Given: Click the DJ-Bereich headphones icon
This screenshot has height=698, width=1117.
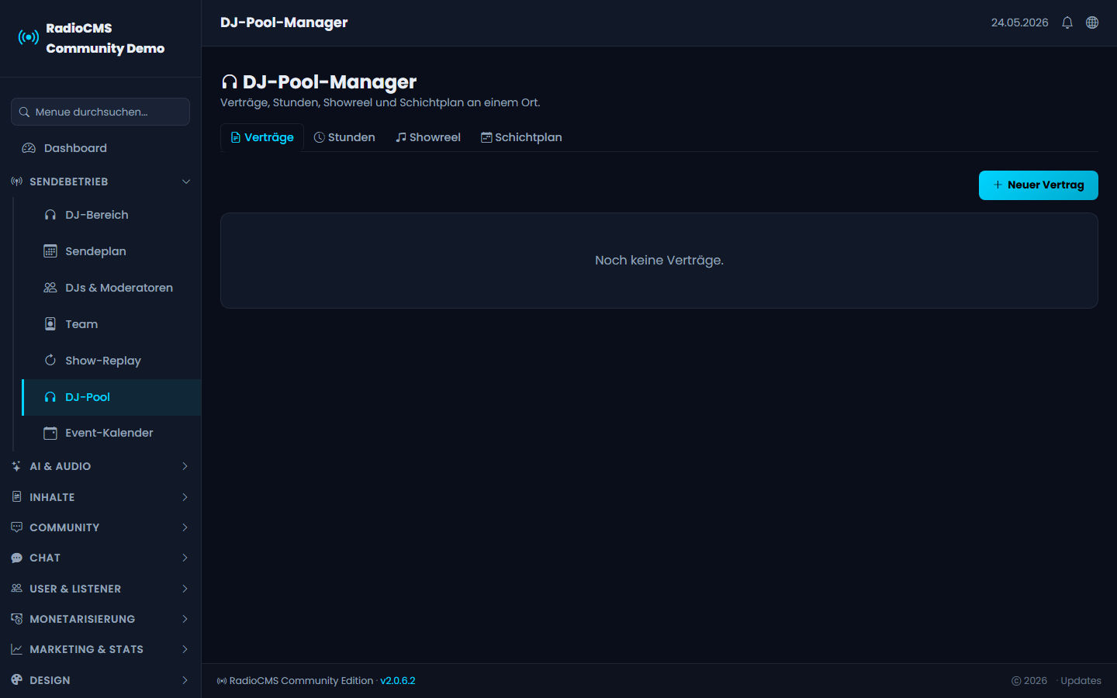Looking at the screenshot, I should [50, 215].
